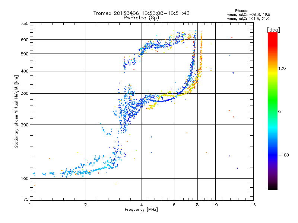Select the 'mean, sd,O: -76.8, 19.5' line

click(x=248, y=14)
